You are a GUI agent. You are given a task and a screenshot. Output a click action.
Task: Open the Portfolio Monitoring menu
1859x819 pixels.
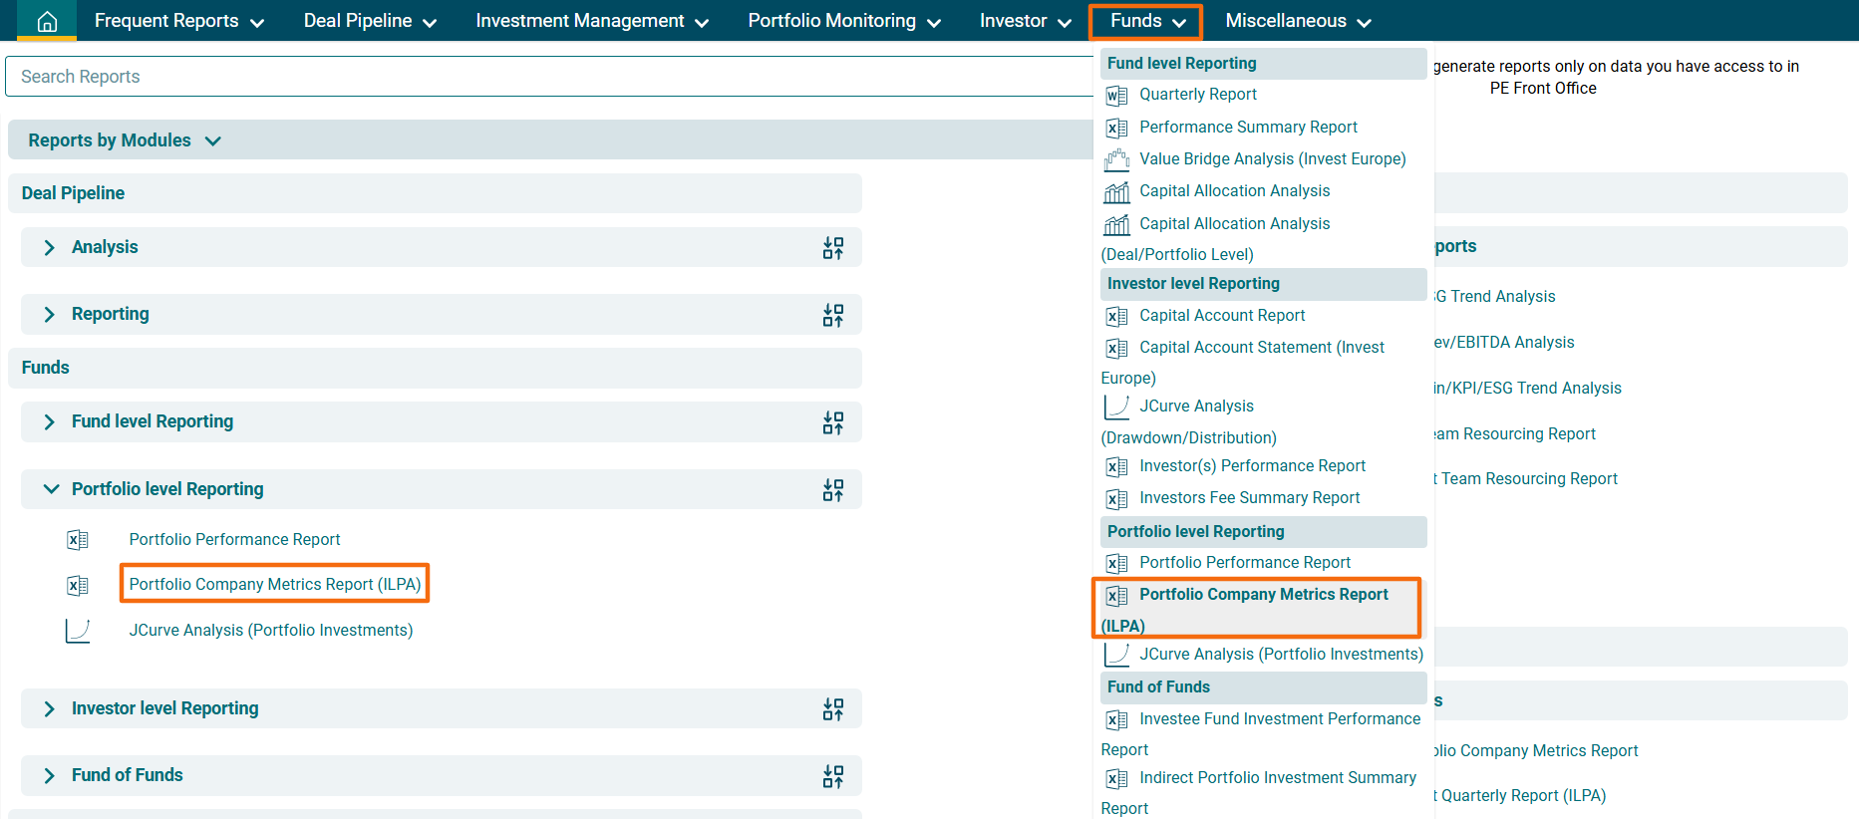(843, 21)
